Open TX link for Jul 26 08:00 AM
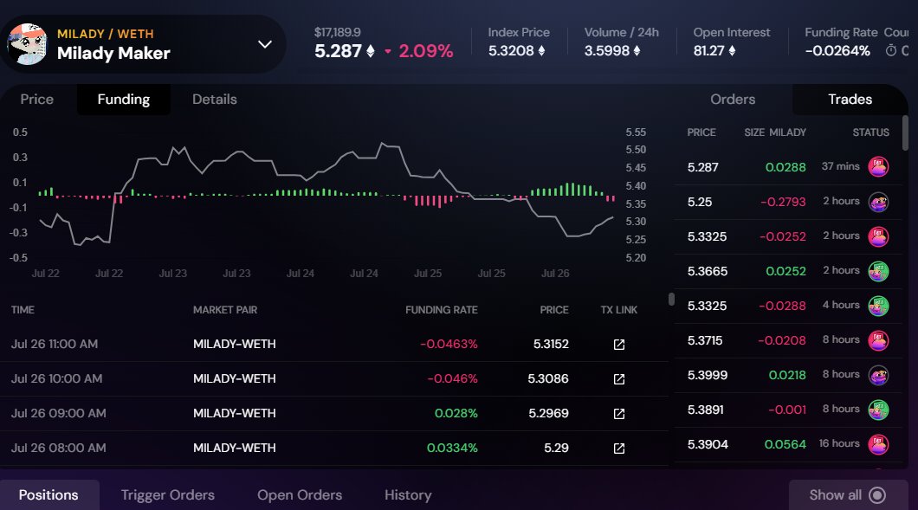The image size is (918, 510). (619, 448)
